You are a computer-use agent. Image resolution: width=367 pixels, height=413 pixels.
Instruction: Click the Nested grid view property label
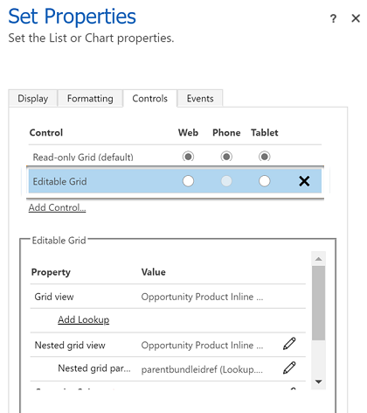tap(70, 346)
